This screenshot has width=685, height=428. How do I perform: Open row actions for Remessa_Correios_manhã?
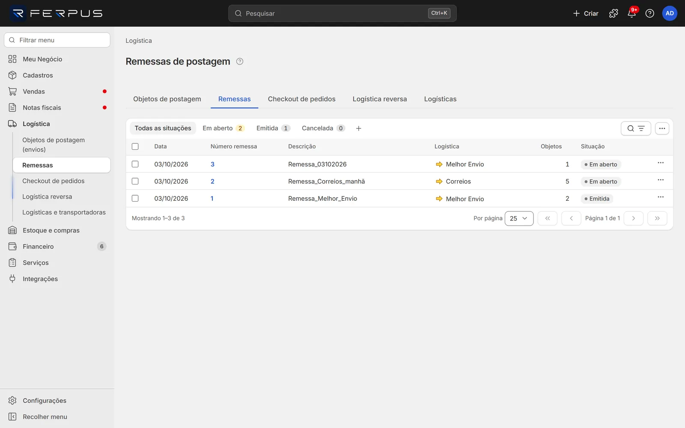[x=661, y=180]
